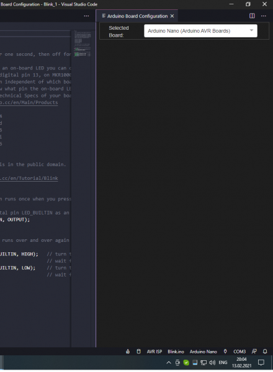This screenshot has height=372, width=273.
Task: Click the 'OUTPUT);' code text
Action: click(x=19, y=219)
